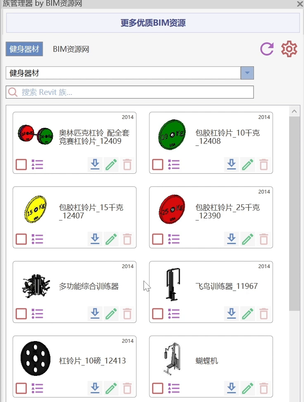This screenshot has width=304, height=402.
Task: Open the 健身器材 combo box field
Action: pyautogui.click(x=130, y=73)
